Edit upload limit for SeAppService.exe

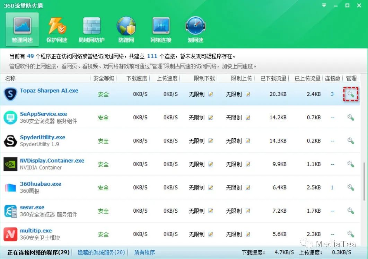248,117
